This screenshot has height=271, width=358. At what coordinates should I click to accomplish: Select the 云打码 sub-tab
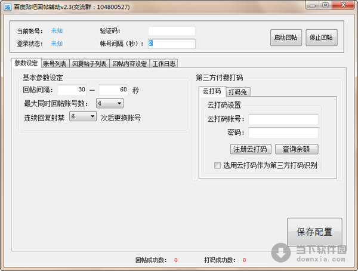tap(212, 91)
